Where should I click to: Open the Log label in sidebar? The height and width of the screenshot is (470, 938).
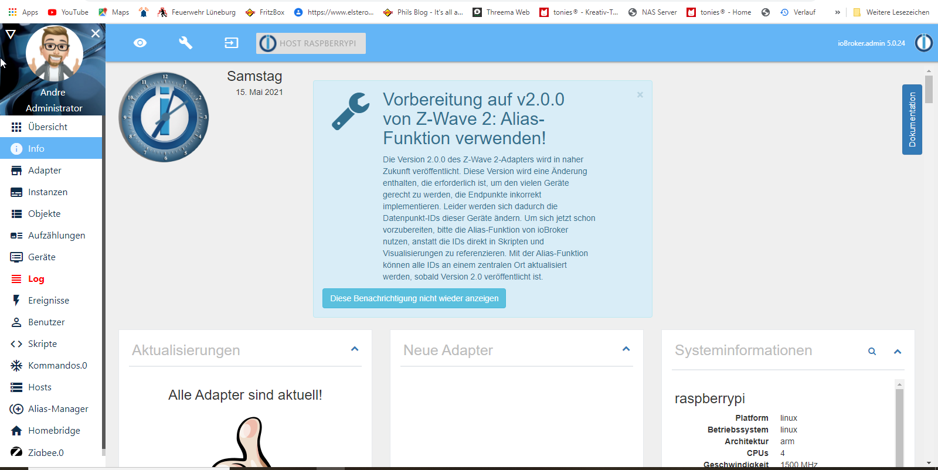click(36, 279)
